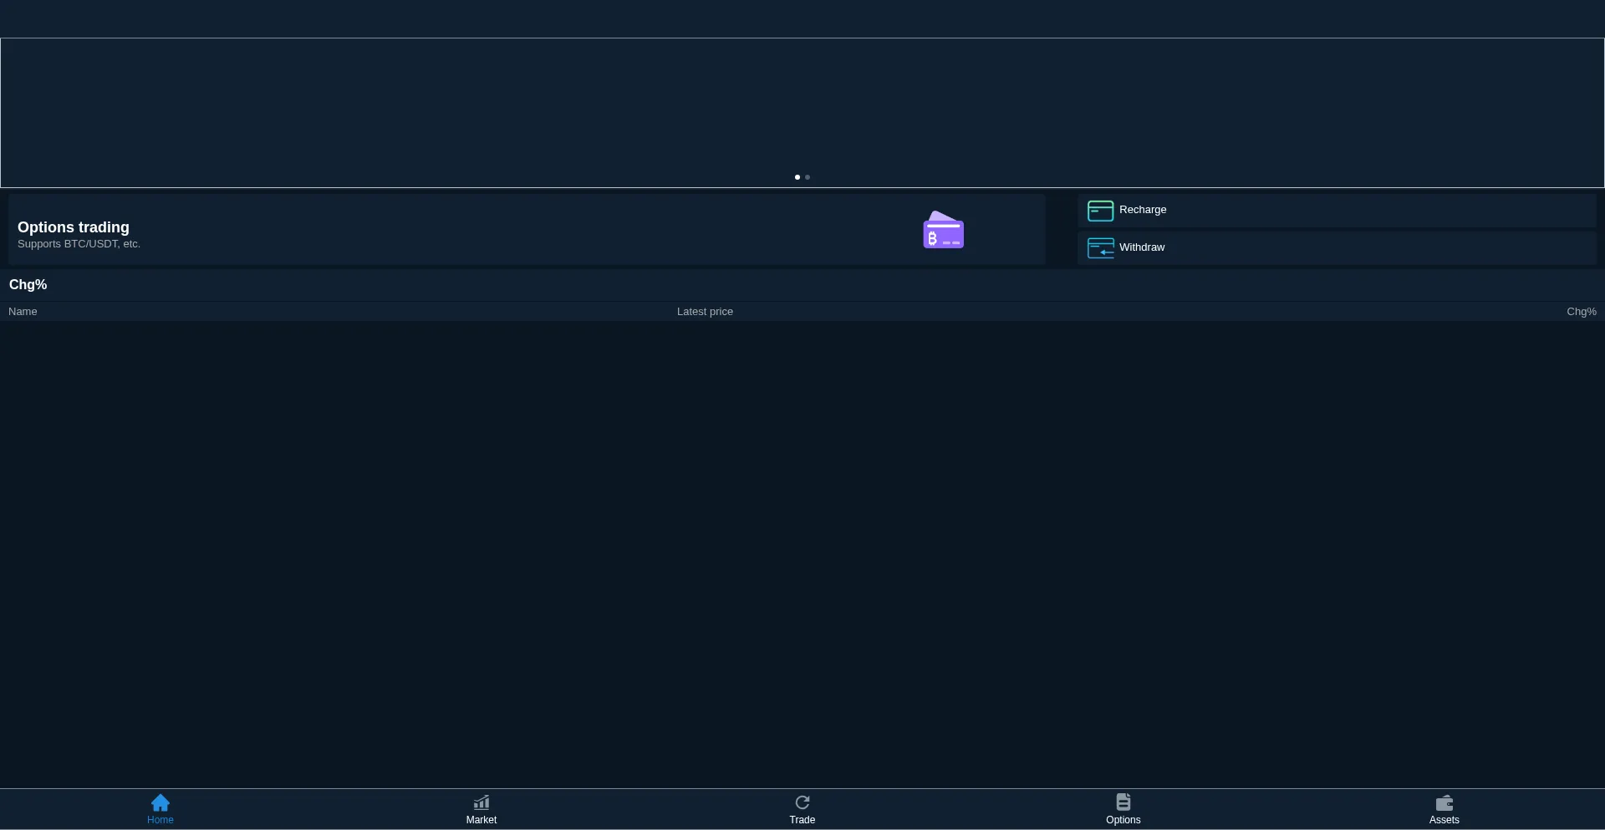Click the purple Bitcoin wallet icon
Viewport: 1605px width, 830px height.
click(x=943, y=230)
